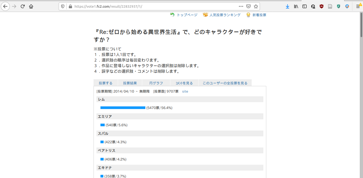This screenshot has width=363, height=178.
Task: Open the Firefox hamburger menu
Action: pos(358,6)
